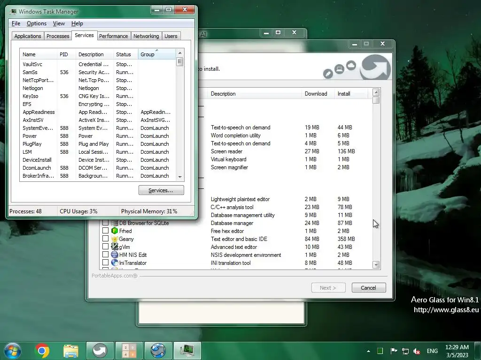Tick the Geany checkbox
Viewport: 481px width, 360px height.
[x=105, y=239]
